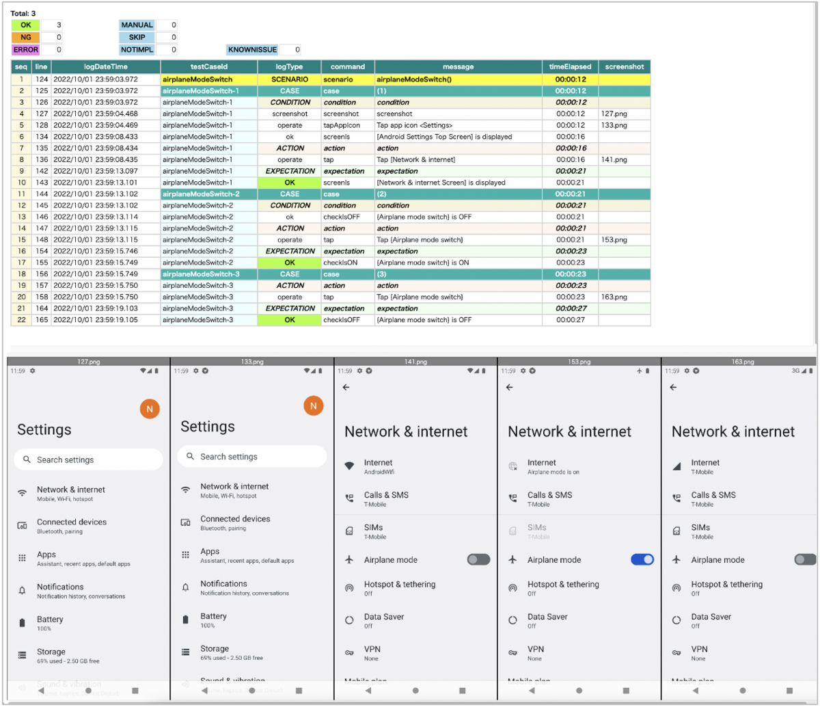
Task: Click the testCaseId column header
Action: [x=209, y=66]
